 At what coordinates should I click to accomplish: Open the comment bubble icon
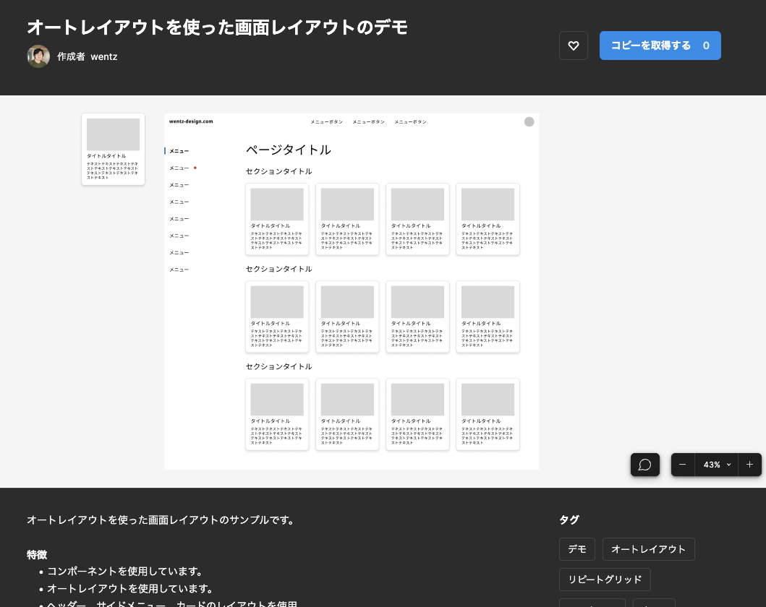point(644,465)
